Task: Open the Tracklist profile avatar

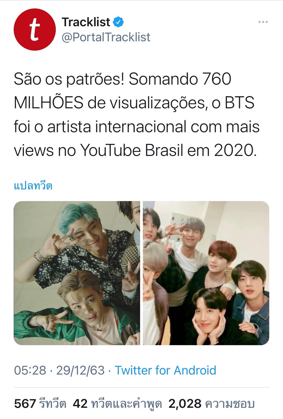Action: click(35, 30)
